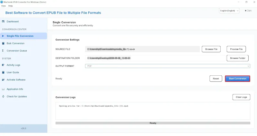Click 'Convert one file securely and efficiently' subtitle
Viewport: 257px width, 136px height.
click(x=73, y=26)
